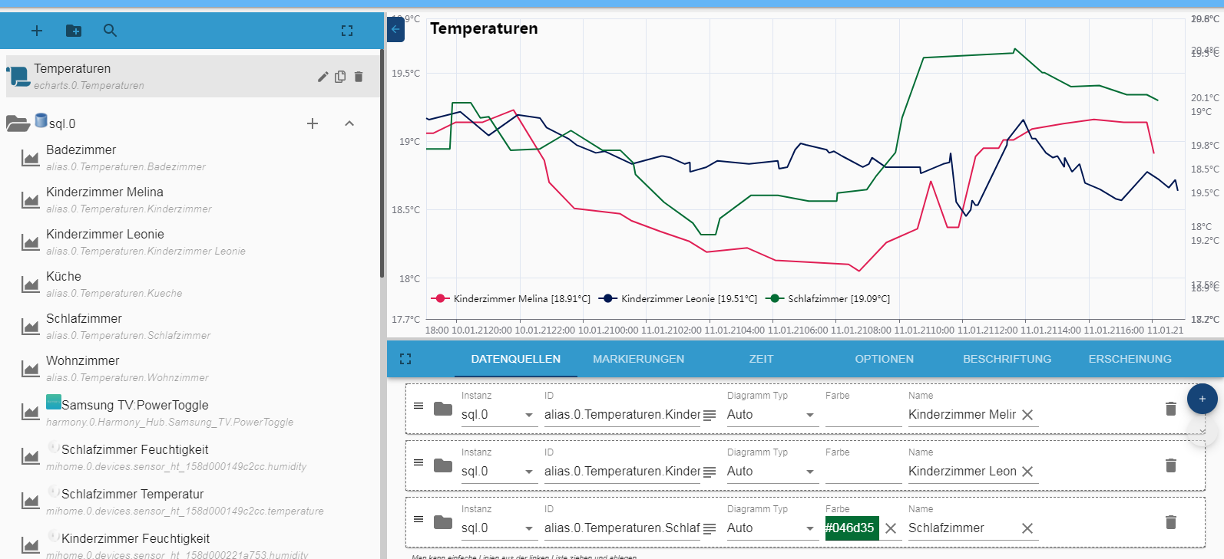Open ID selector list in Schlafzimmer row

click(710, 528)
